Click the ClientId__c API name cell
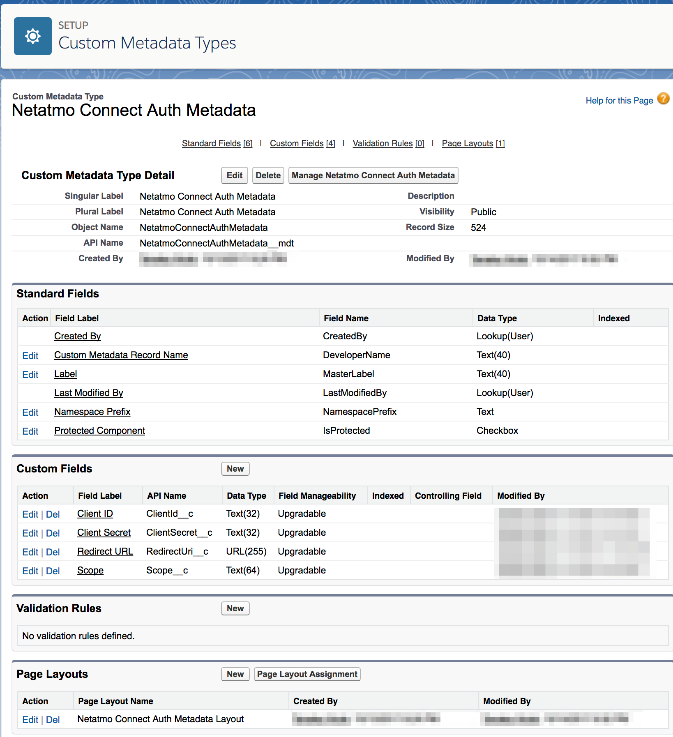Image resolution: width=673 pixels, height=737 pixels. 170,514
